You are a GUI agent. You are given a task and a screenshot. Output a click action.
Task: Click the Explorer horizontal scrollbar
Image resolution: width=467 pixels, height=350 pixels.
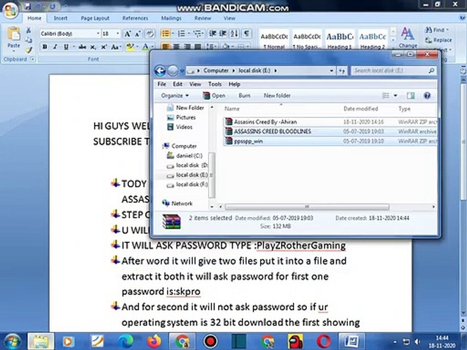[307, 207]
